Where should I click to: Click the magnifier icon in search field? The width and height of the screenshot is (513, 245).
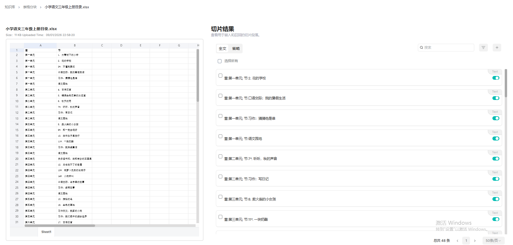421,47
